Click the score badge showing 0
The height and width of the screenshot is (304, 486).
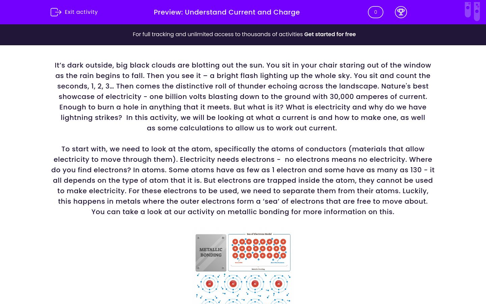(375, 12)
